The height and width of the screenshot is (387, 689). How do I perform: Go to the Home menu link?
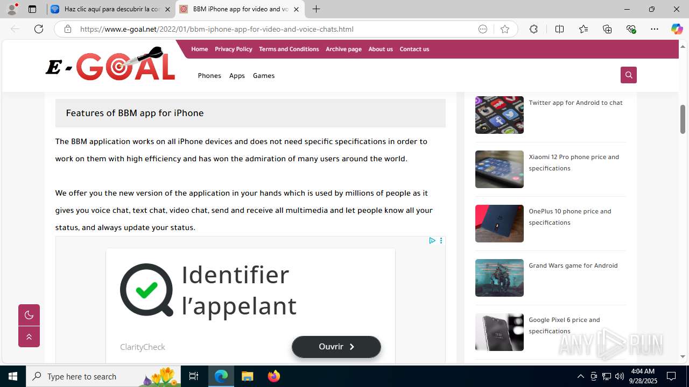click(199, 49)
